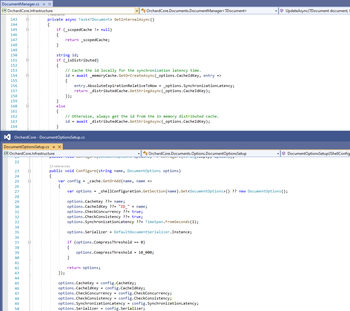Click the 'Otherwise, always get the id' comment
This screenshot has width=350, height=311.
pyautogui.click(x=142, y=116)
